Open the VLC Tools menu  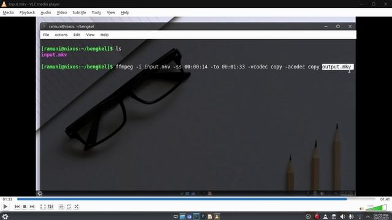coord(96,12)
